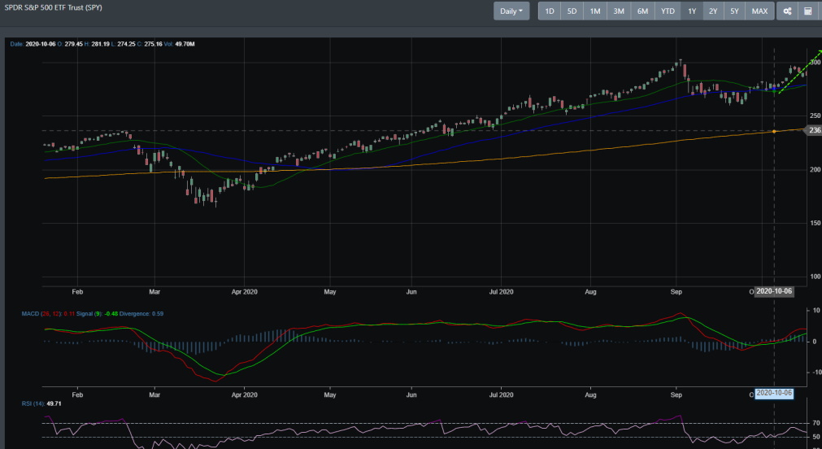This screenshot has height=449, width=822.
Task: Click the Date: 2020-10-06 readout
Action: (33, 44)
